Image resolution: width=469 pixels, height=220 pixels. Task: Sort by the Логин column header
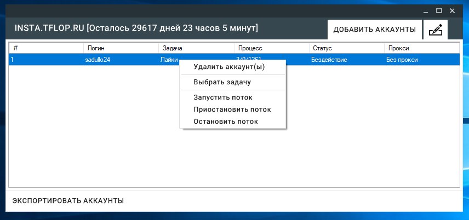pyautogui.click(x=121, y=48)
